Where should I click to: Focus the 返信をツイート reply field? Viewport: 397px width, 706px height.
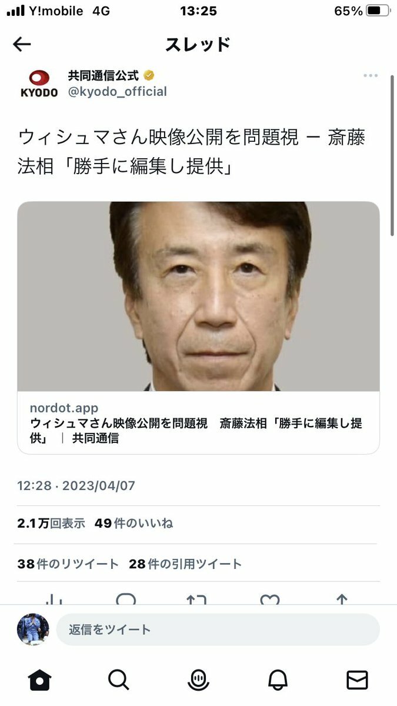[x=218, y=630]
